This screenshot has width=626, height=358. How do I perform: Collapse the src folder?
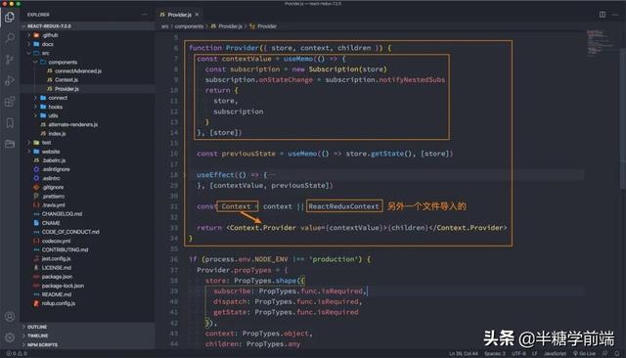click(x=88, y=53)
